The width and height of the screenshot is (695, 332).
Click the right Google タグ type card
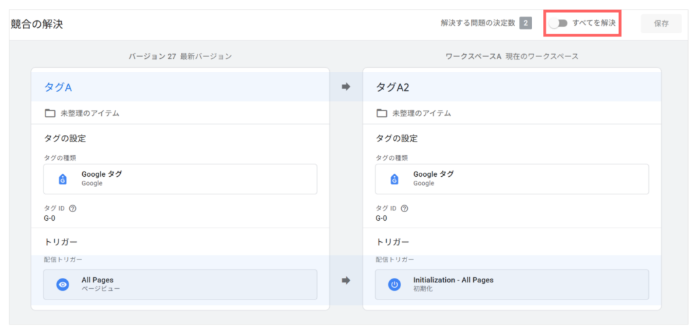click(512, 179)
